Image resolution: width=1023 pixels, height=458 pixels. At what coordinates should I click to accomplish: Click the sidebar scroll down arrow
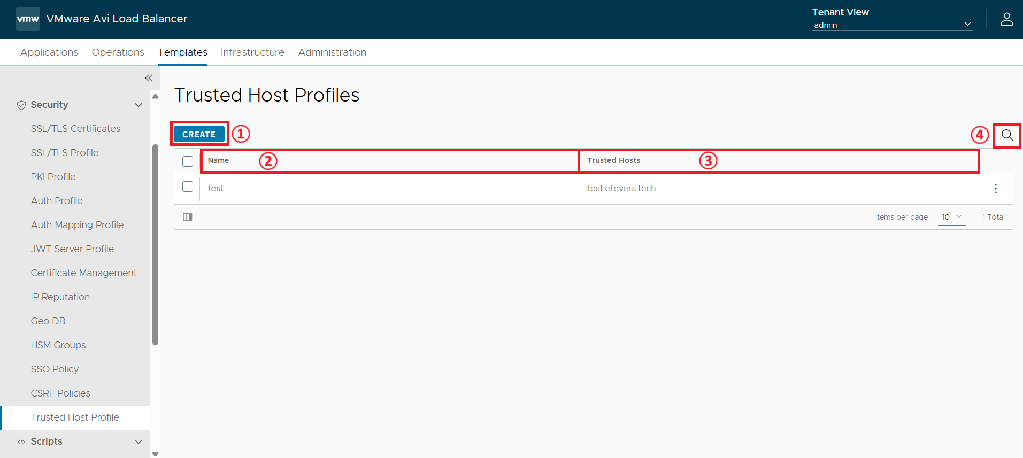(156, 454)
